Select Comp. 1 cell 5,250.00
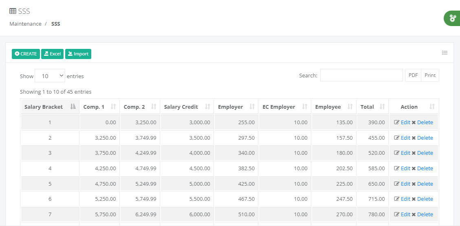 100,199
